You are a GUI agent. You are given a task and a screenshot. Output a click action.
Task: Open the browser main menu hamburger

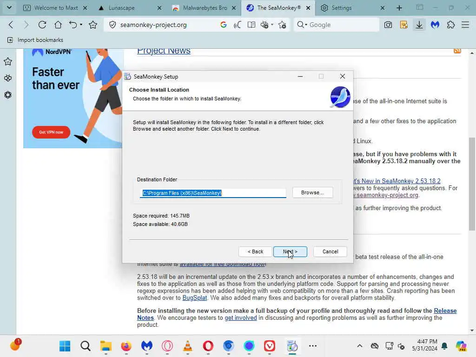tap(465, 25)
